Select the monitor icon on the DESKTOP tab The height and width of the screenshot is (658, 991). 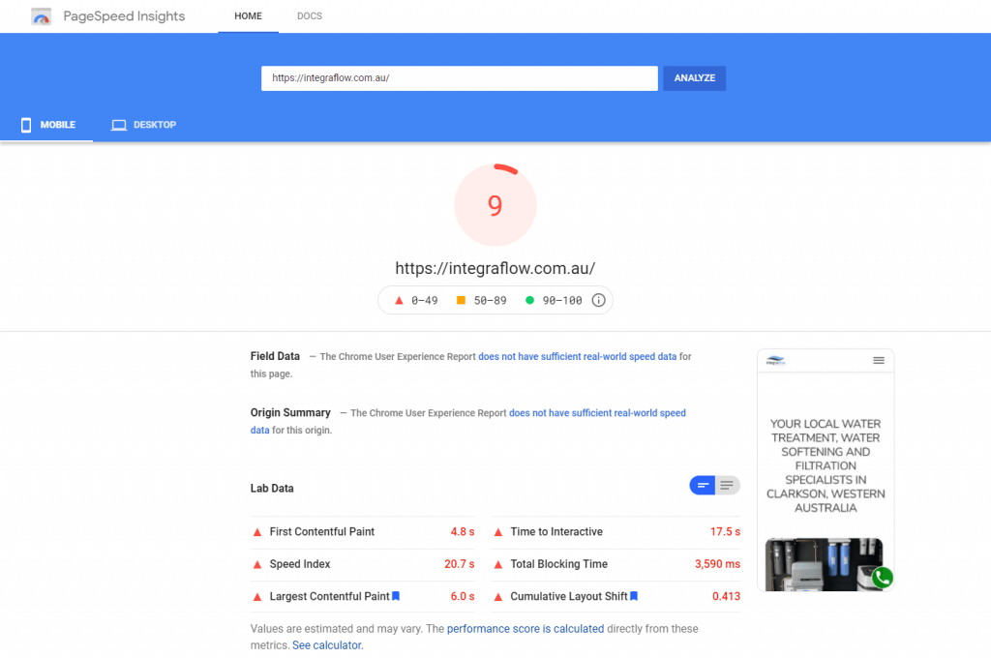[x=118, y=124]
